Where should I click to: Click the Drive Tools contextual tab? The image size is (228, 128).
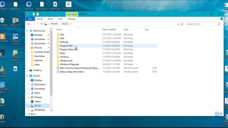72,14
